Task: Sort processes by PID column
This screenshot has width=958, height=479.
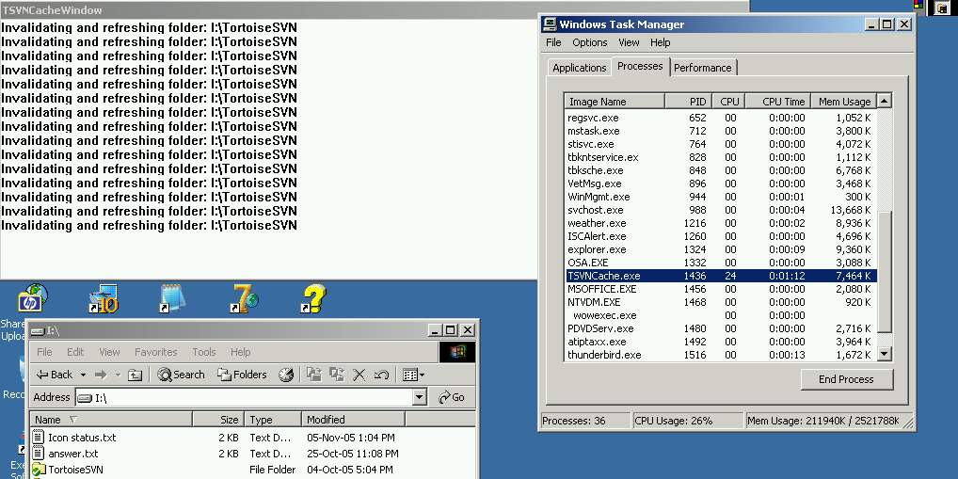Action: 689,102
